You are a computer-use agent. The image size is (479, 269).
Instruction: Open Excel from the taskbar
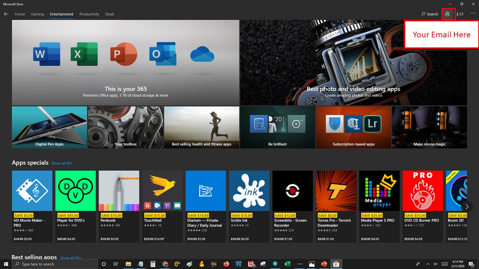click(x=287, y=264)
